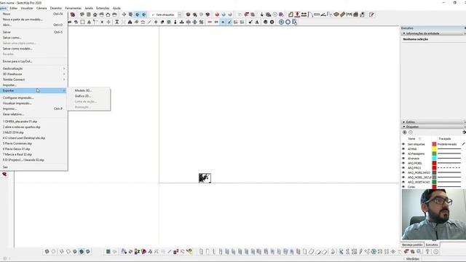Click the colorful Z icon in bottom toolbar

tap(137, 252)
